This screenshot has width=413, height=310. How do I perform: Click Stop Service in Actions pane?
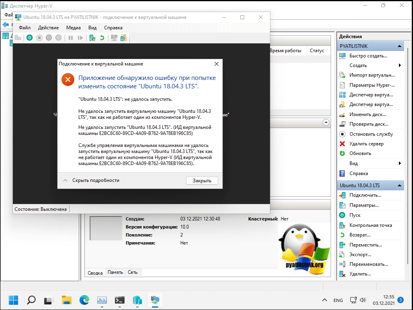point(371,134)
